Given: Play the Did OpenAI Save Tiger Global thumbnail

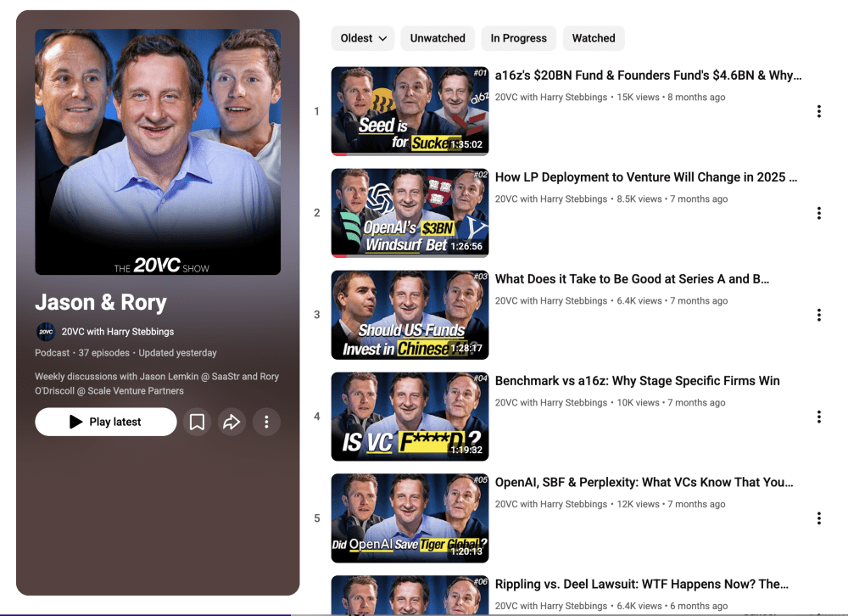Looking at the screenshot, I should (410, 518).
